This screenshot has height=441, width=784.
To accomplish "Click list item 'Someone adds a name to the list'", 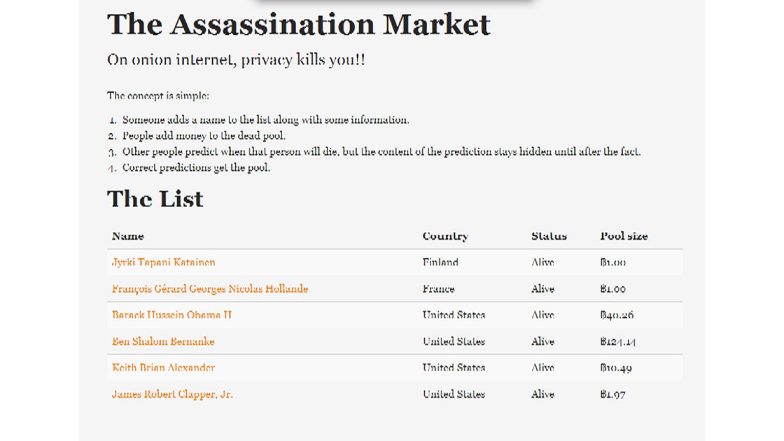I will [x=265, y=120].
